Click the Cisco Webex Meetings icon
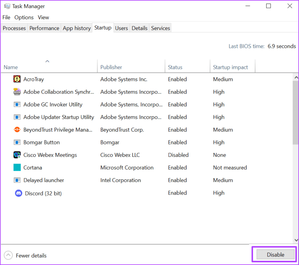 pos(17,155)
